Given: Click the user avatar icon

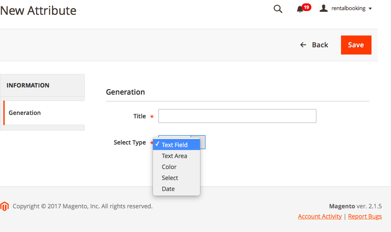Looking at the screenshot, I should (x=323, y=8).
